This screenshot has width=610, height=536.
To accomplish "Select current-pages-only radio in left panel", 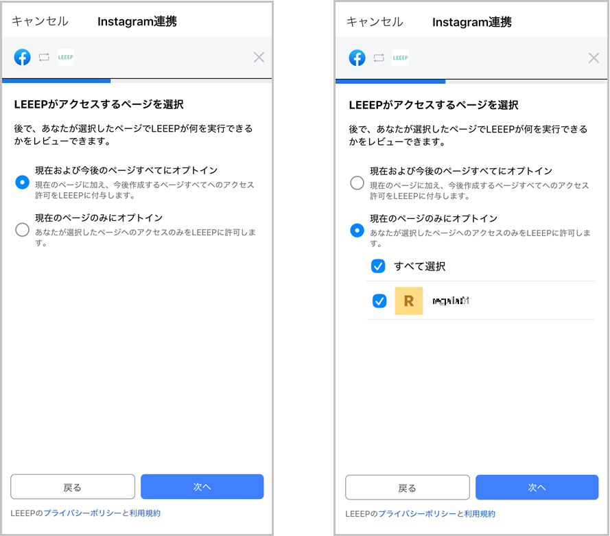I will pyautogui.click(x=22, y=229).
